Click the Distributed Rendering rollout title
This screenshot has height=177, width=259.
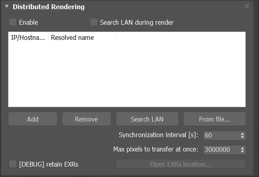point(49,7)
